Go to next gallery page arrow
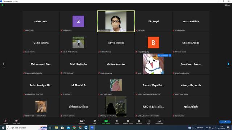Viewport: 232px width, 130px height. coord(228,64)
